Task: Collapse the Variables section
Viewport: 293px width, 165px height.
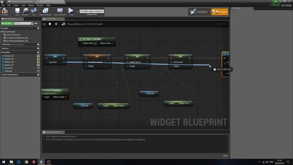Action: [1, 52]
